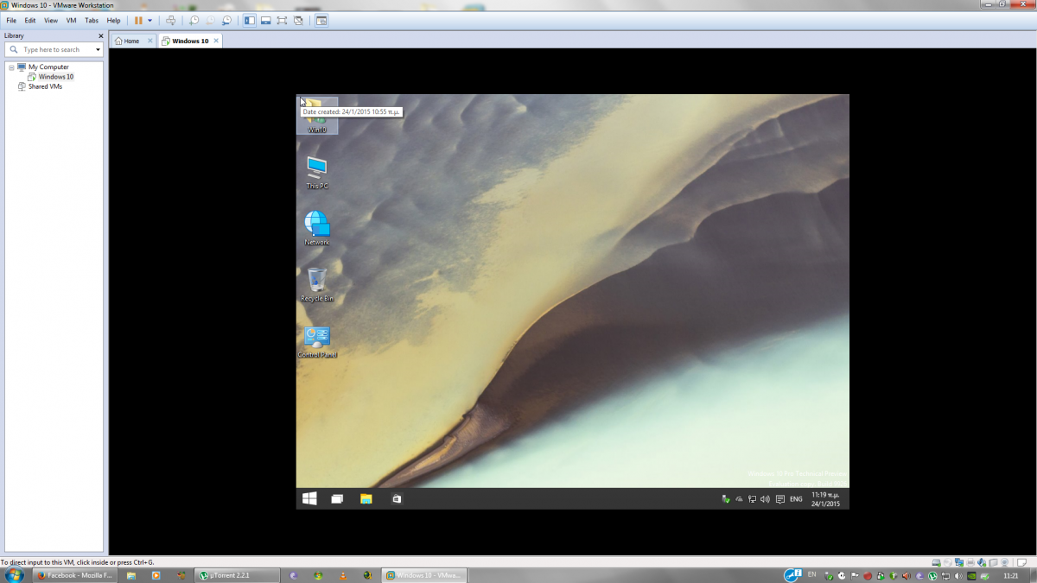Click the guest clock showing 24/1/2015
The image size is (1037, 583).
tap(825, 499)
